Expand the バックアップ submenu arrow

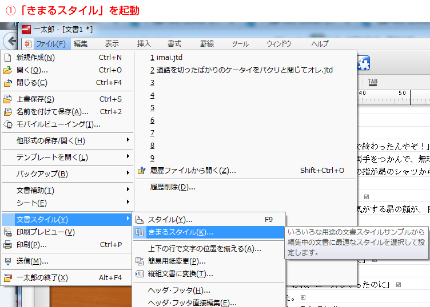tap(128, 173)
